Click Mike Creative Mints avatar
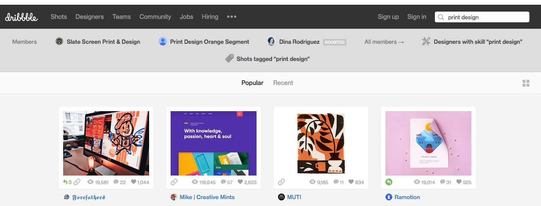 (x=174, y=197)
